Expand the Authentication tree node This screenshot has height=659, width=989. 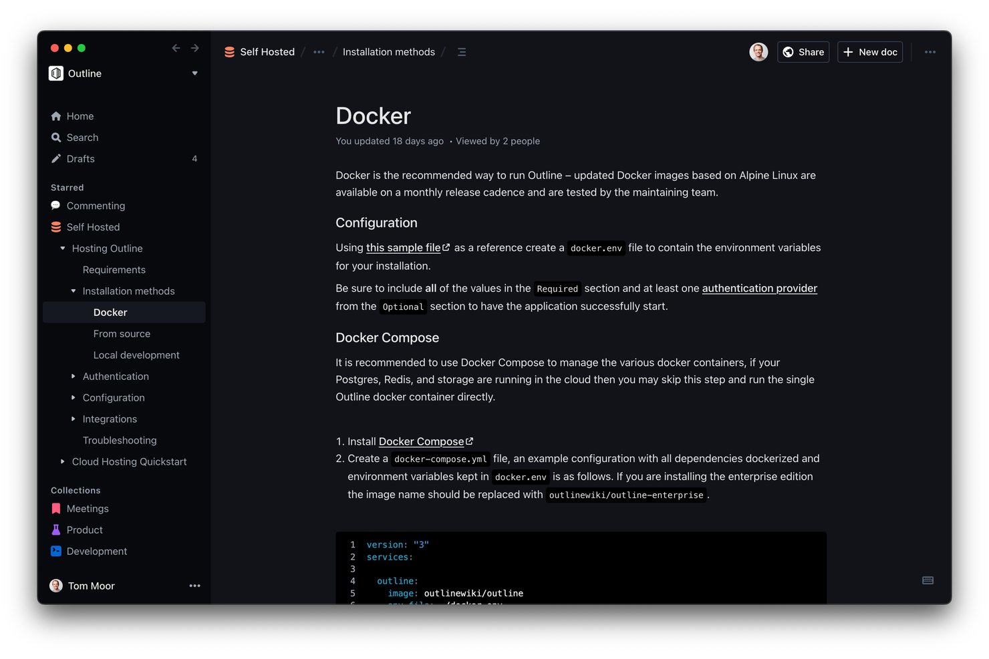(74, 377)
